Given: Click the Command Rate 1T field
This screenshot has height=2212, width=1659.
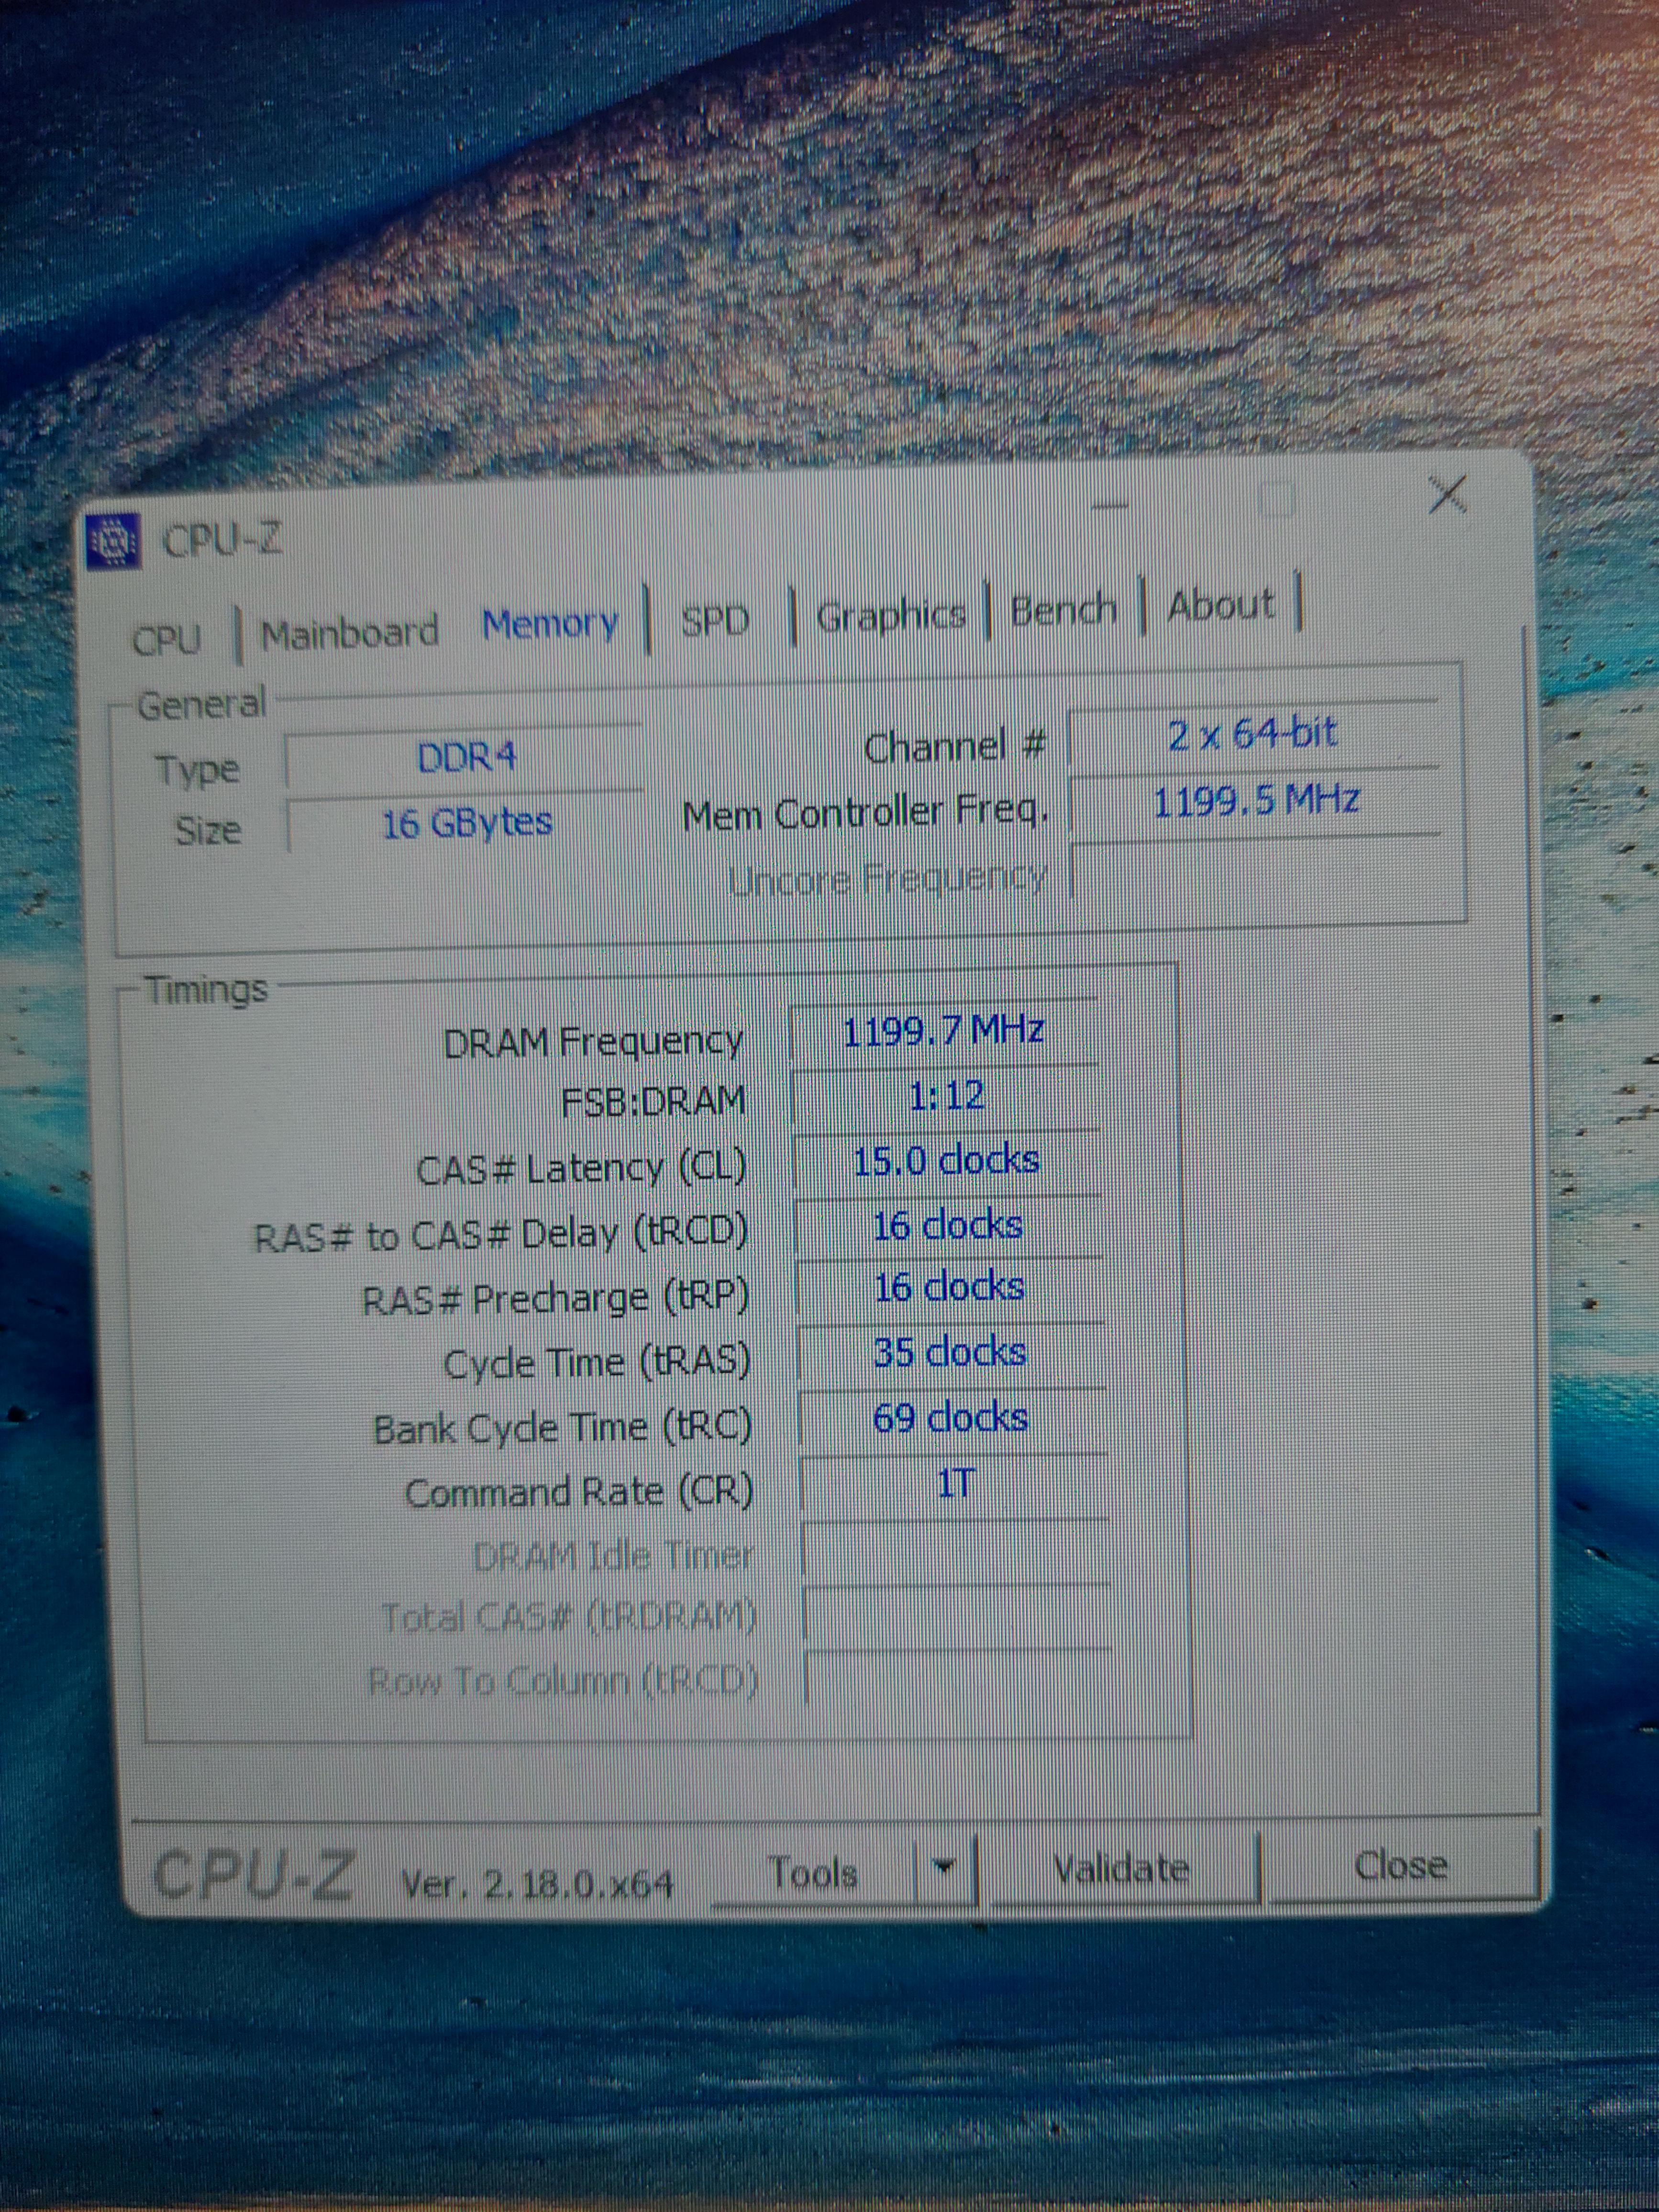Looking at the screenshot, I should [x=955, y=1484].
